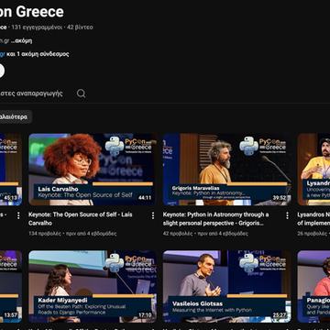Expand channel description with '...ακόμη'

(x=21, y=40)
